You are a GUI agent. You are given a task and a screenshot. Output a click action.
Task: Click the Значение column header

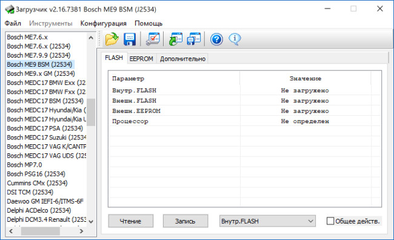306,79
